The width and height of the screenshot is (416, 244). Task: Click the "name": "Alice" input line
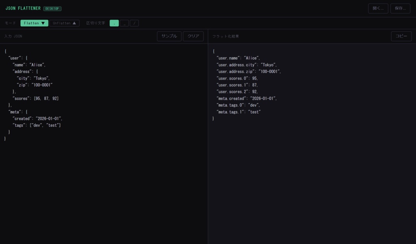coord(29,65)
